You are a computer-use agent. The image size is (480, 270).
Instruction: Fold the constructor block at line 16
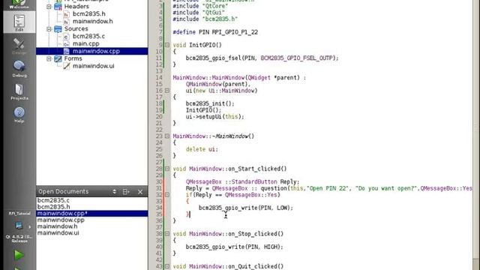[167, 91]
